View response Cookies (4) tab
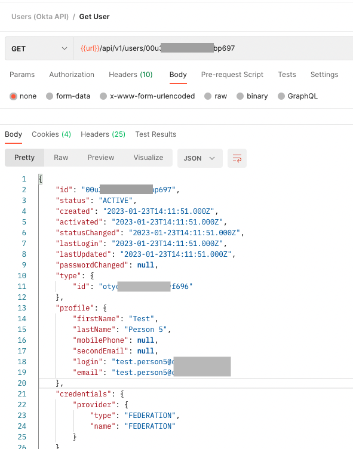The width and height of the screenshot is (353, 449). 51,134
